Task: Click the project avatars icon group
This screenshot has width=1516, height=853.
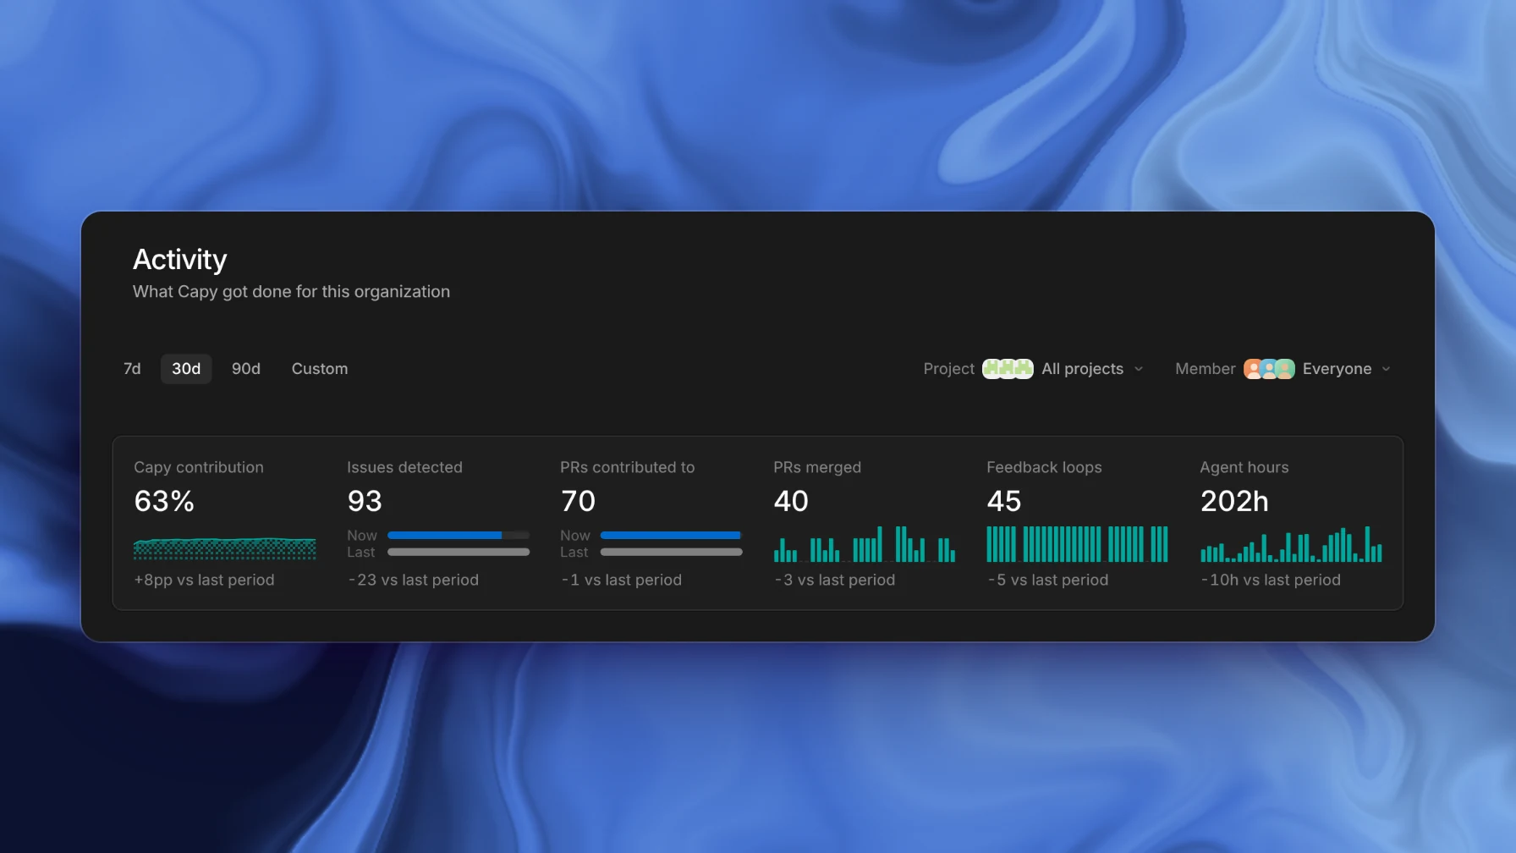Action: (x=1008, y=369)
